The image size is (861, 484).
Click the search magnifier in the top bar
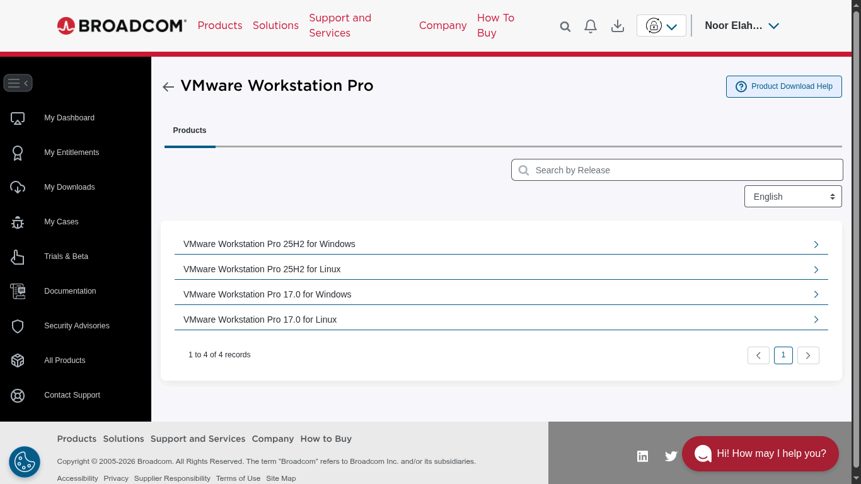tap(565, 26)
